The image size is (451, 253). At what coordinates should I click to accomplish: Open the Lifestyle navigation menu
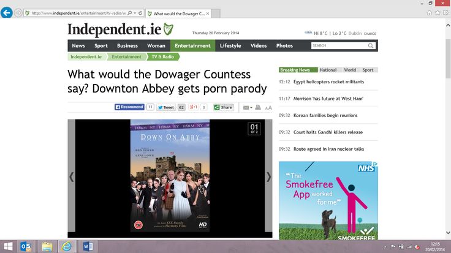click(230, 46)
